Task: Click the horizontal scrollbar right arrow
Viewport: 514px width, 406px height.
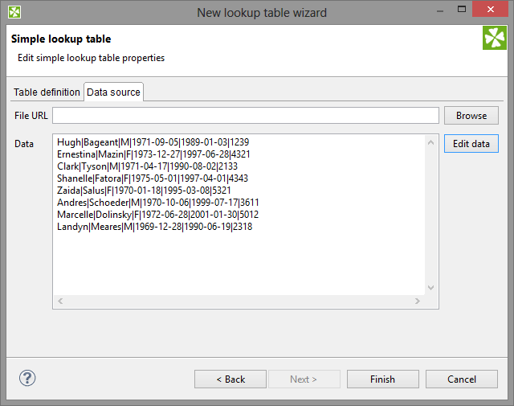Action: click(417, 301)
